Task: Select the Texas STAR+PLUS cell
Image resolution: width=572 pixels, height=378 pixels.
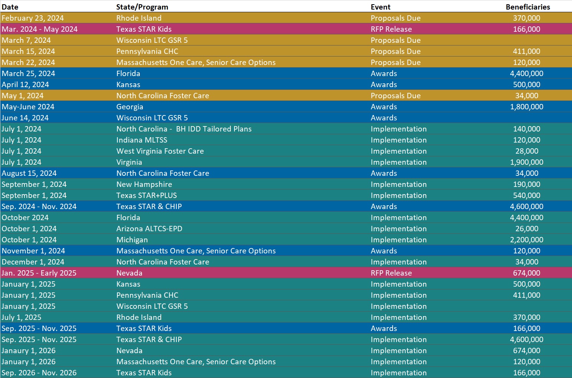Action: (147, 195)
